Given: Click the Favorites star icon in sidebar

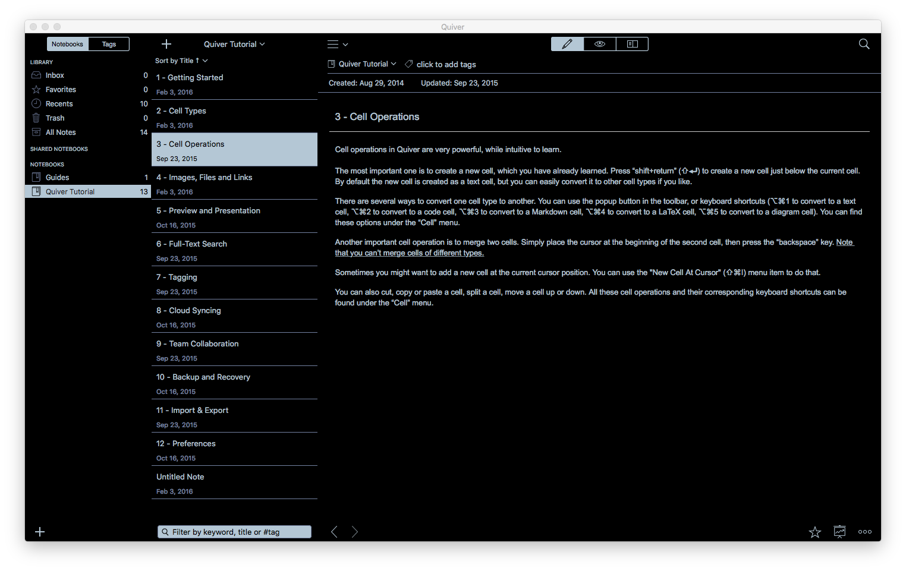Looking at the screenshot, I should (36, 90).
